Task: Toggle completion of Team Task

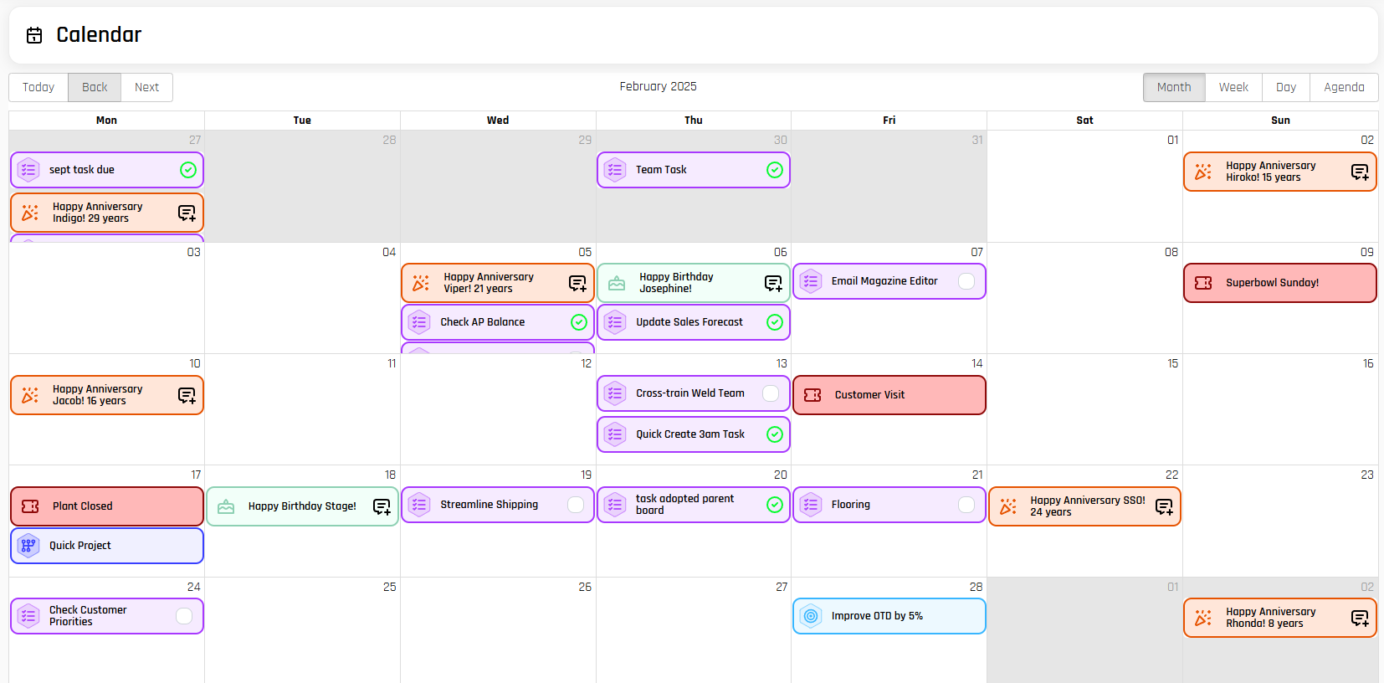Action: click(x=775, y=170)
